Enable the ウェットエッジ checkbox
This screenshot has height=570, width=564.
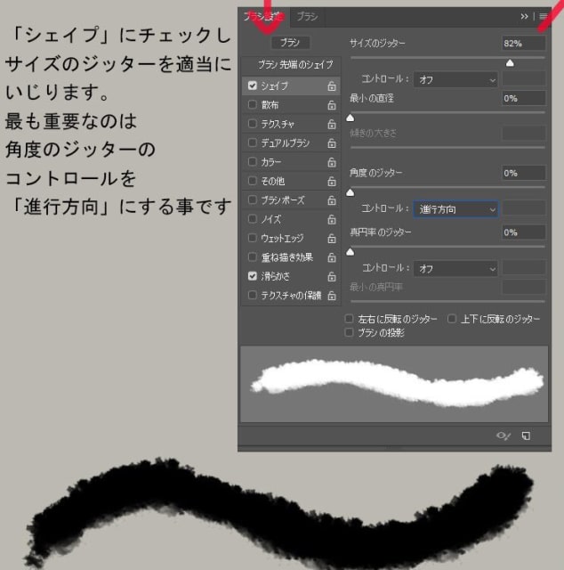point(253,238)
